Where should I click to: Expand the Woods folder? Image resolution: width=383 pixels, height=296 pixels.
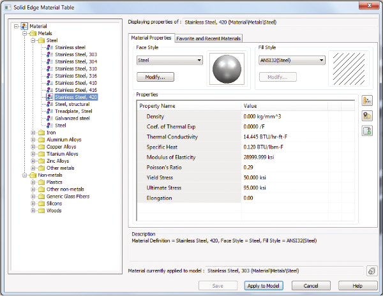point(33,211)
